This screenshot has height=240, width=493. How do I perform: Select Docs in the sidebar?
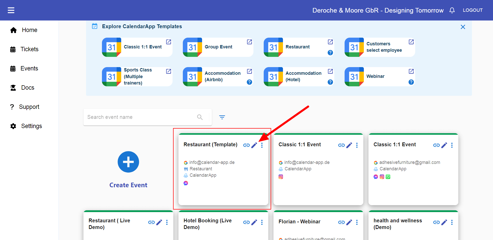coord(27,88)
